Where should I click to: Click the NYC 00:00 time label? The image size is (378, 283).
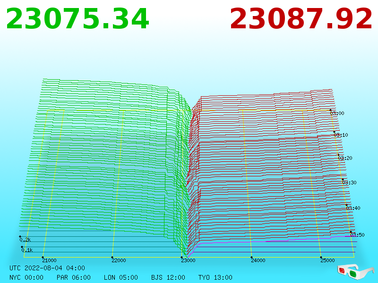pos(26,277)
